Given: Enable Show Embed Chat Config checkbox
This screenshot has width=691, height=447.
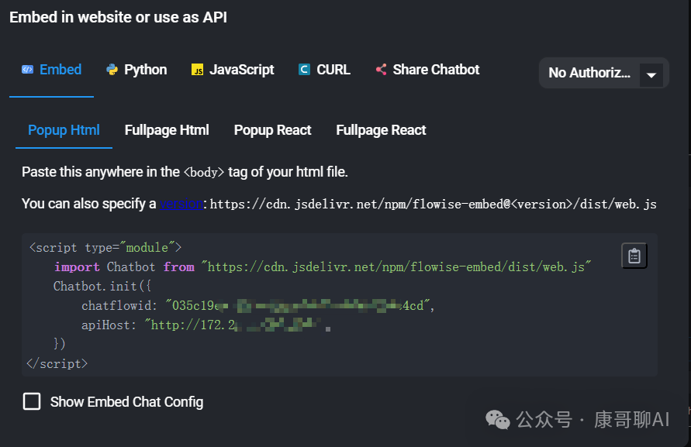Looking at the screenshot, I should [x=32, y=401].
